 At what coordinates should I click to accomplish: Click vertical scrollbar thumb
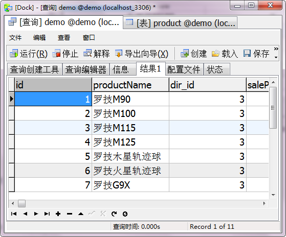(273, 108)
